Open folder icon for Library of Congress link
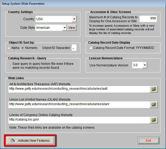 coord(154,120)
